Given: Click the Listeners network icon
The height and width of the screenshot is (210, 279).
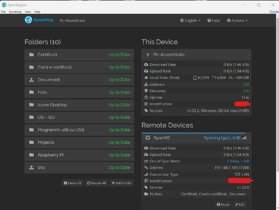Looking at the screenshot, I should (x=146, y=84).
